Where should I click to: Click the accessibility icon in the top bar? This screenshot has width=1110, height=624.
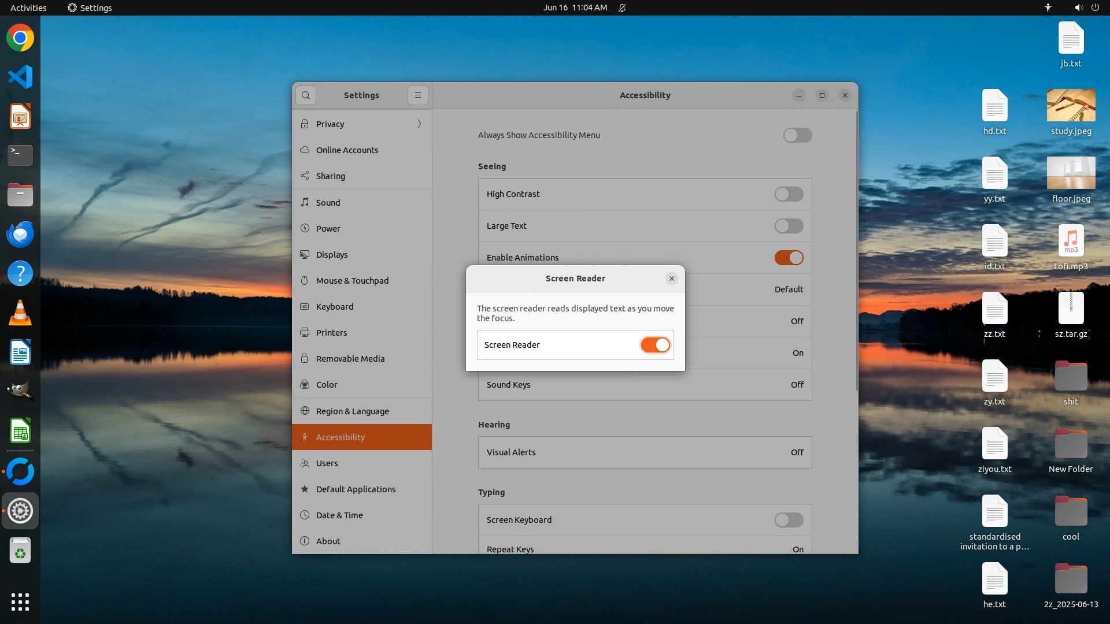click(x=1048, y=8)
